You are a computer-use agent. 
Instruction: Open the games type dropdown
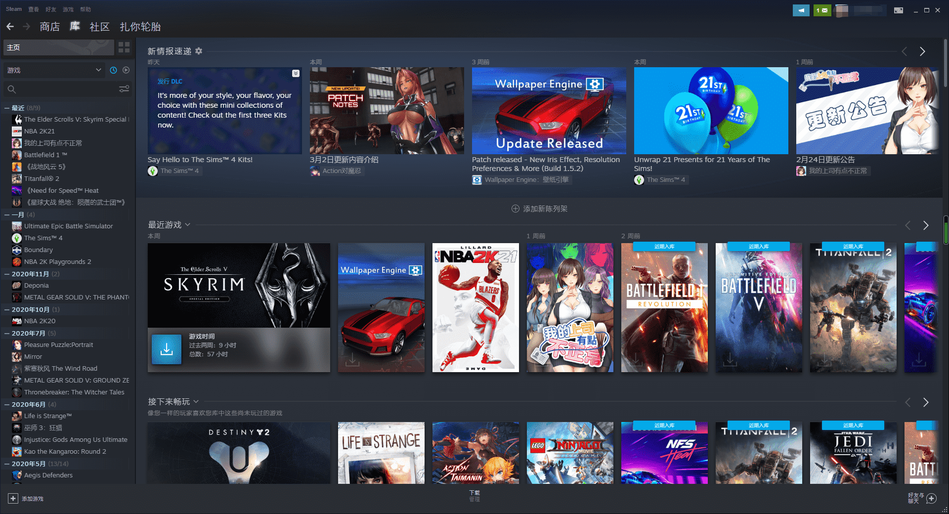click(x=54, y=70)
